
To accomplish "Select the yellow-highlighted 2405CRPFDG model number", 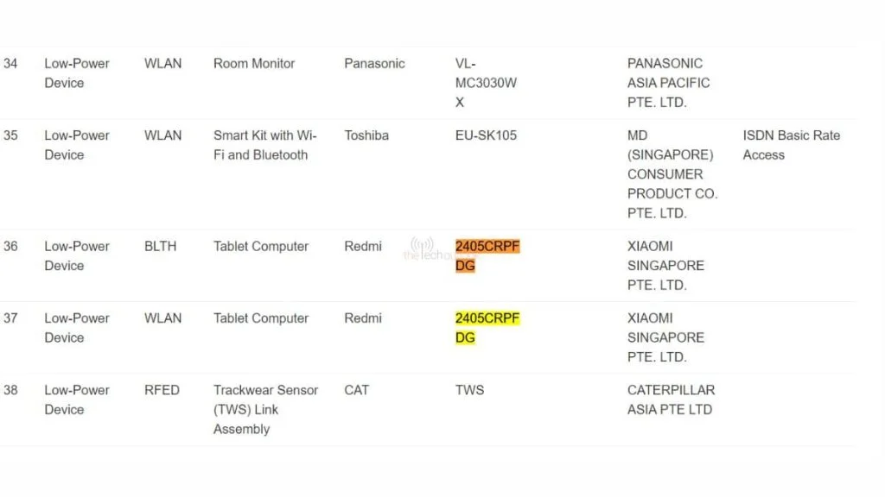I will pos(487,328).
